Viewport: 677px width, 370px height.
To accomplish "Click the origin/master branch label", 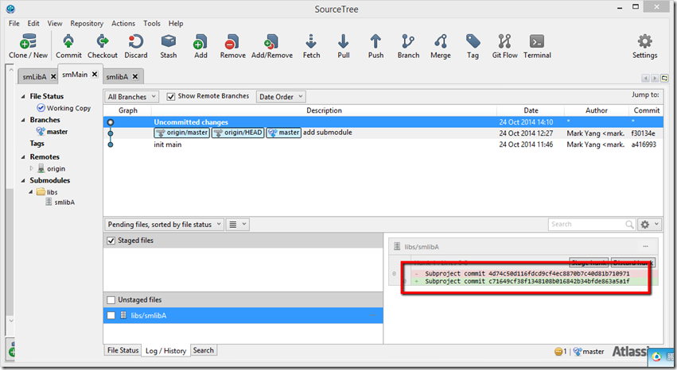I will [x=181, y=133].
